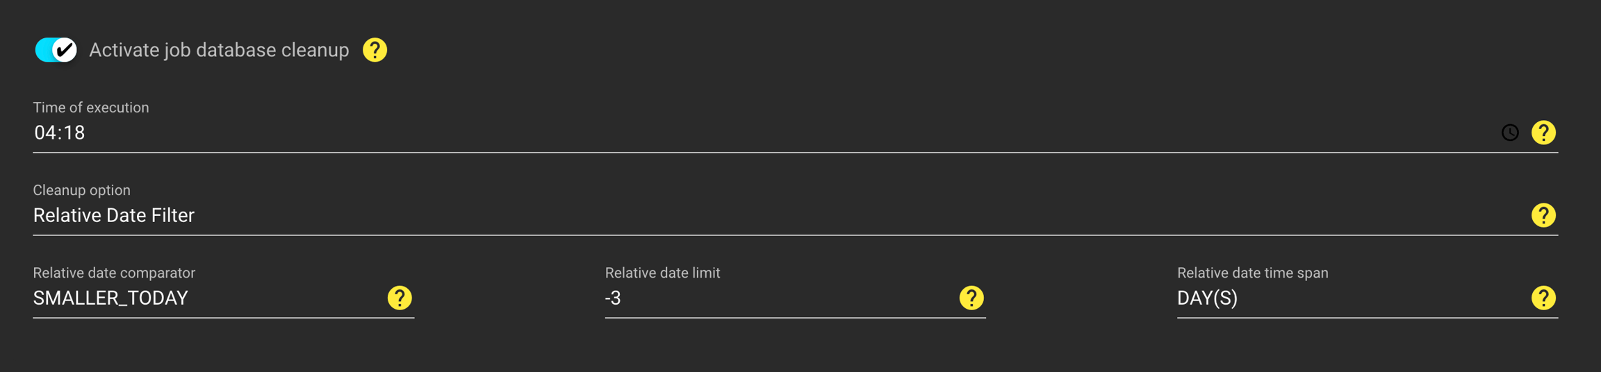This screenshot has height=372, width=1601.
Task: View help for Relative date time span
Action: pos(1543,298)
